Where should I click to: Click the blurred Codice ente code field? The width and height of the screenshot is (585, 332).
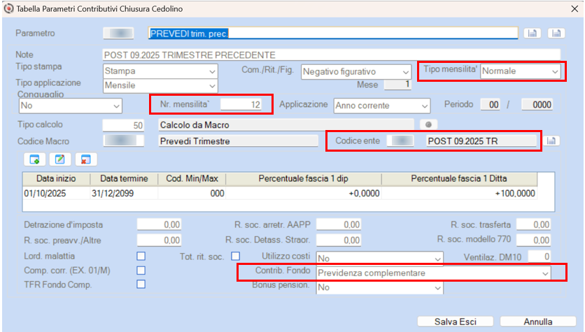point(400,140)
